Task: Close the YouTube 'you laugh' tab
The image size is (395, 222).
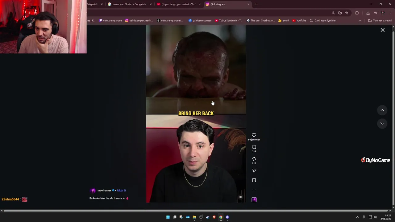Action: [x=200, y=4]
